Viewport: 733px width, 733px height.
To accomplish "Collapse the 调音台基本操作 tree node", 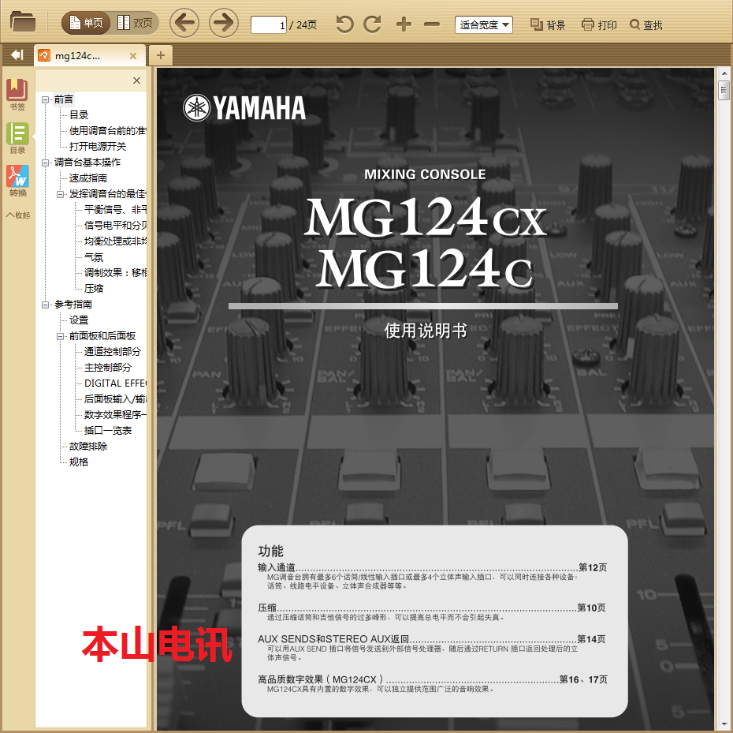I will [46, 163].
